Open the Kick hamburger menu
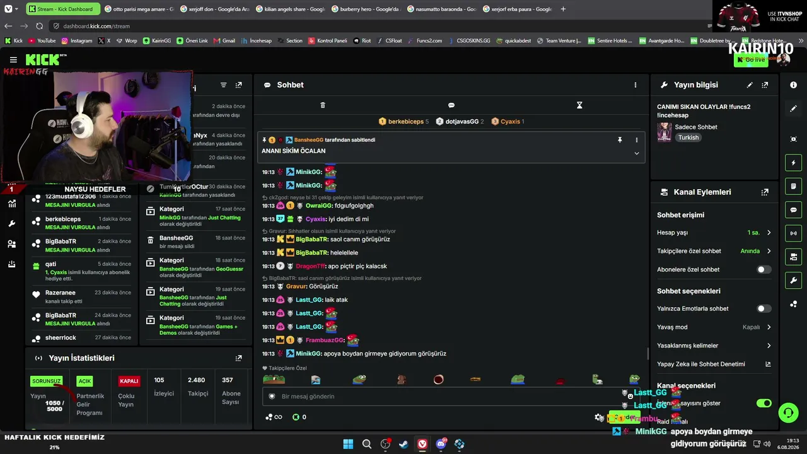The height and width of the screenshot is (454, 807). coord(13,60)
